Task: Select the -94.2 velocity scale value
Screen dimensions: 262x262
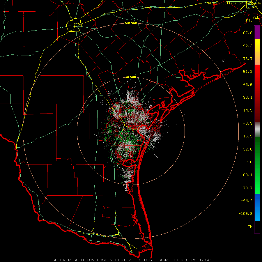Action: pos(247,201)
